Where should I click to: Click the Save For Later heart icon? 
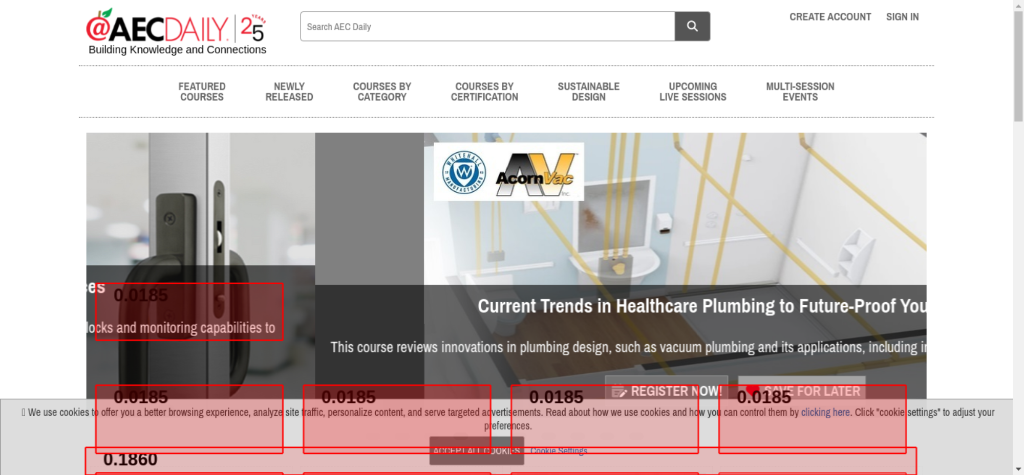click(752, 390)
